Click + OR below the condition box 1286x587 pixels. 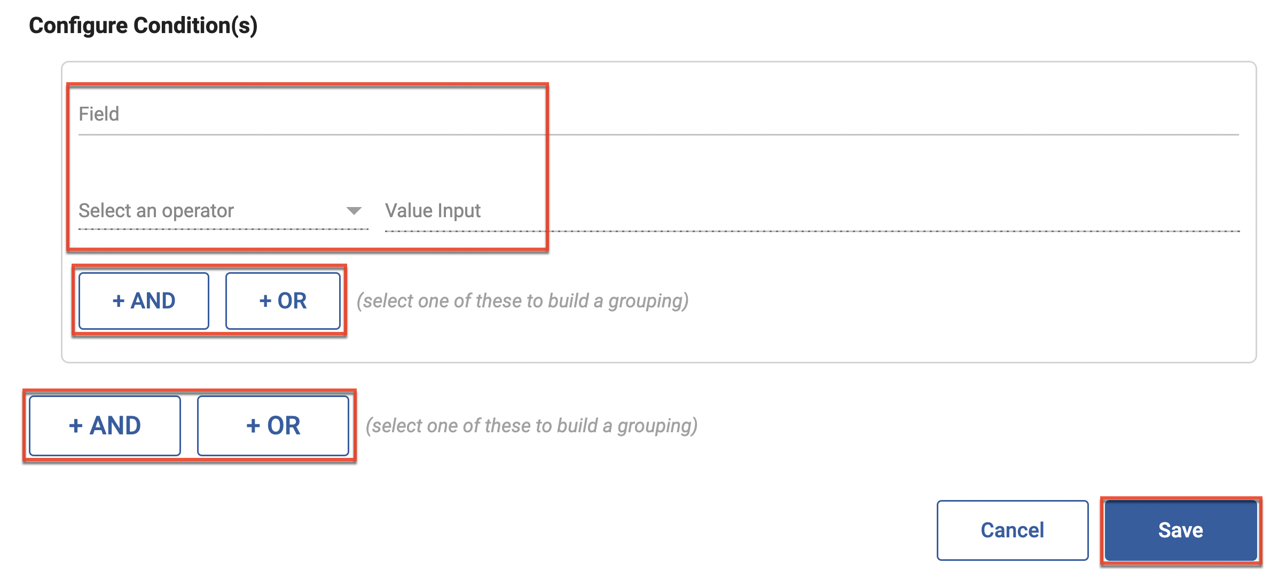click(x=273, y=426)
